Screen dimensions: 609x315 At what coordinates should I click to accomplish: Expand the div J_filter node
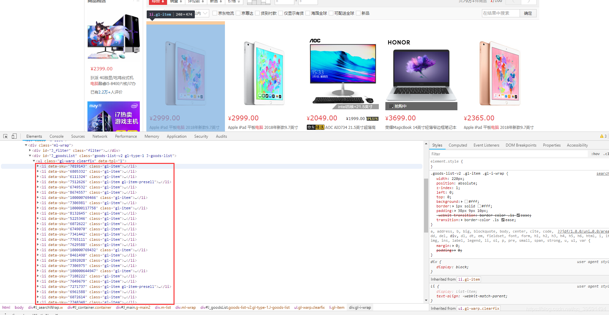coord(30,150)
